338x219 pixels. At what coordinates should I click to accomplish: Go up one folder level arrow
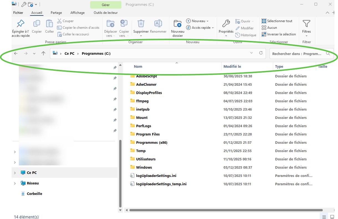[43, 53]
